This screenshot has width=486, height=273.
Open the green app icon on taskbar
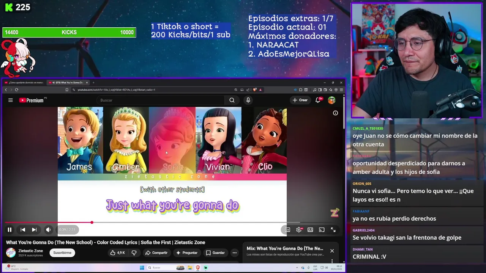(206, 268)
